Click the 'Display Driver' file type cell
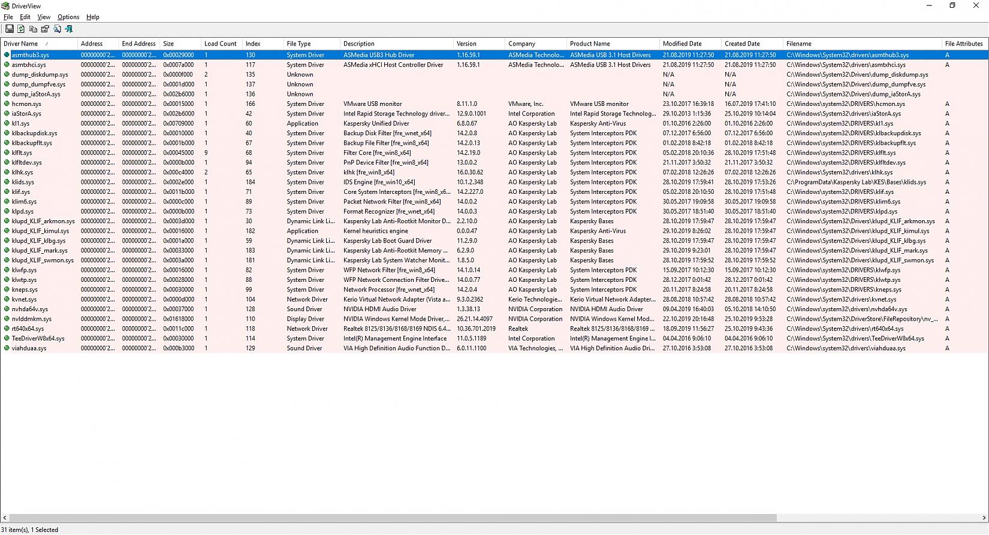Screen dimensions: 989x535 306,319
